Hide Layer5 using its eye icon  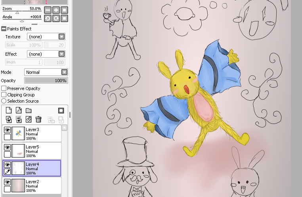pos(7,147)
